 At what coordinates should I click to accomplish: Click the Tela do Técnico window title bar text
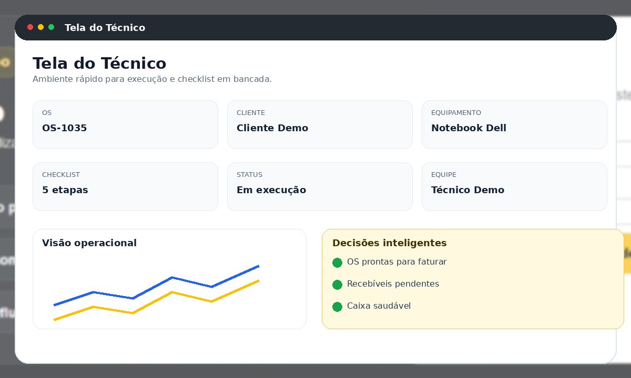tap(105, 28)
